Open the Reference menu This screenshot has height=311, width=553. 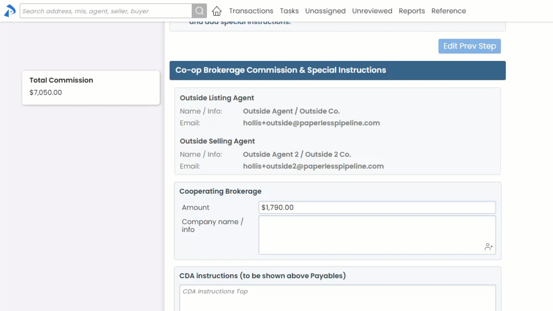[448, 11]
